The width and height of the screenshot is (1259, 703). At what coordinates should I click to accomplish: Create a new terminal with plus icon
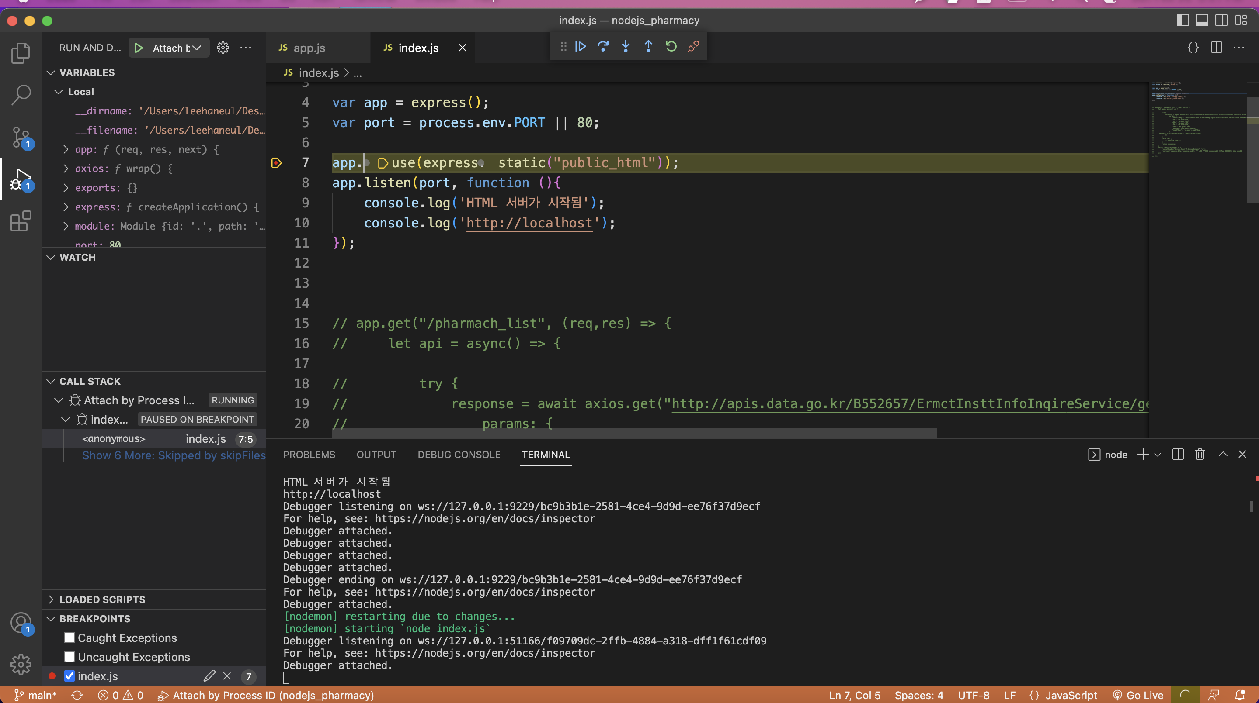point(1143,455)
